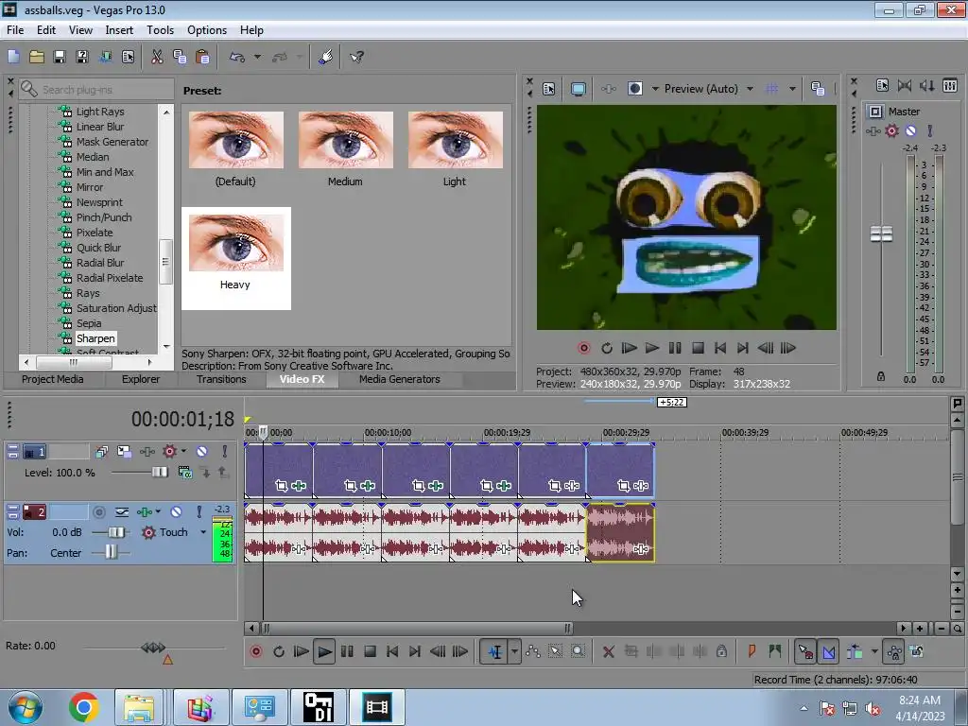
Task: Open the Options menu
Action: [x=207, y=29]
